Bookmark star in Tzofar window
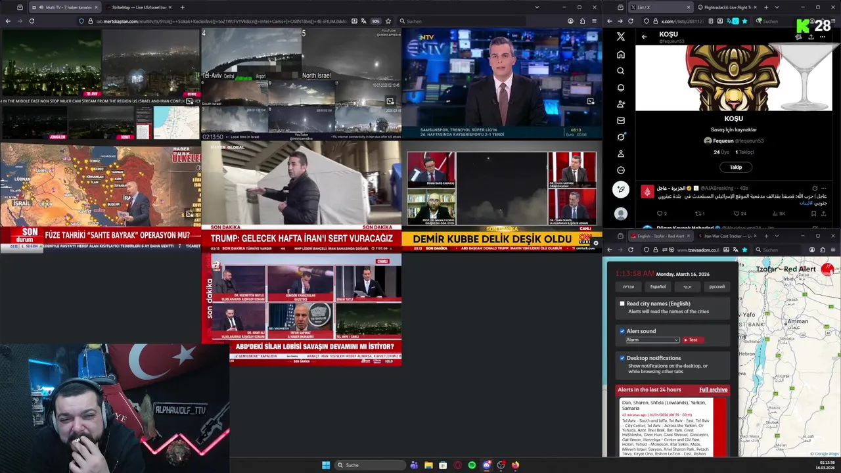The width and height of the screenshot is (841, 473). point(744,250)
